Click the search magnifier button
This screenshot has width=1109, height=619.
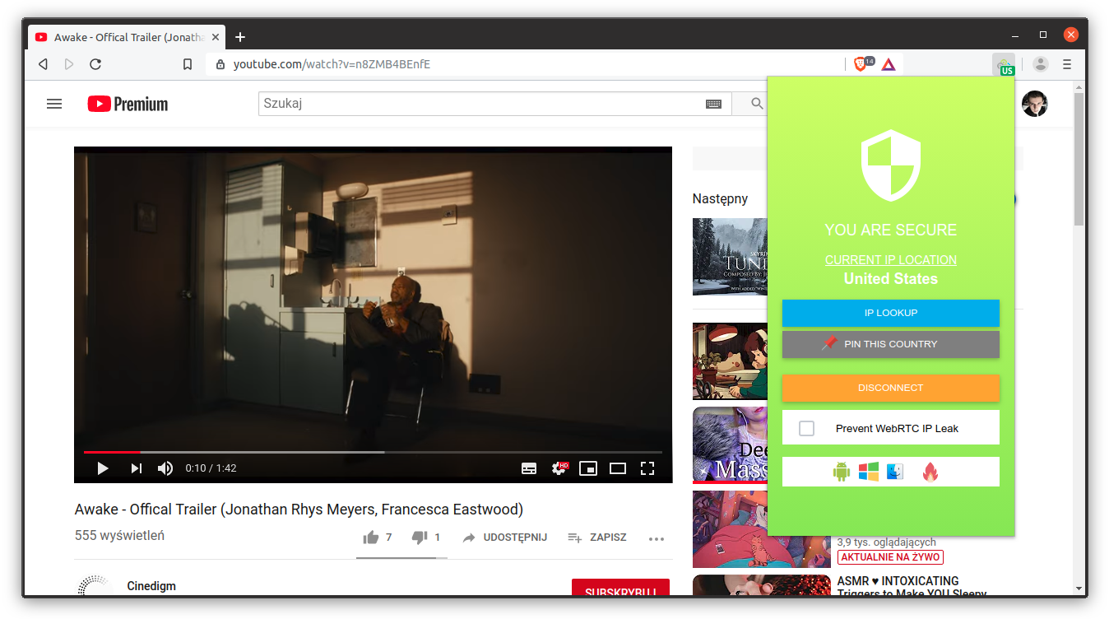[757, 104]
